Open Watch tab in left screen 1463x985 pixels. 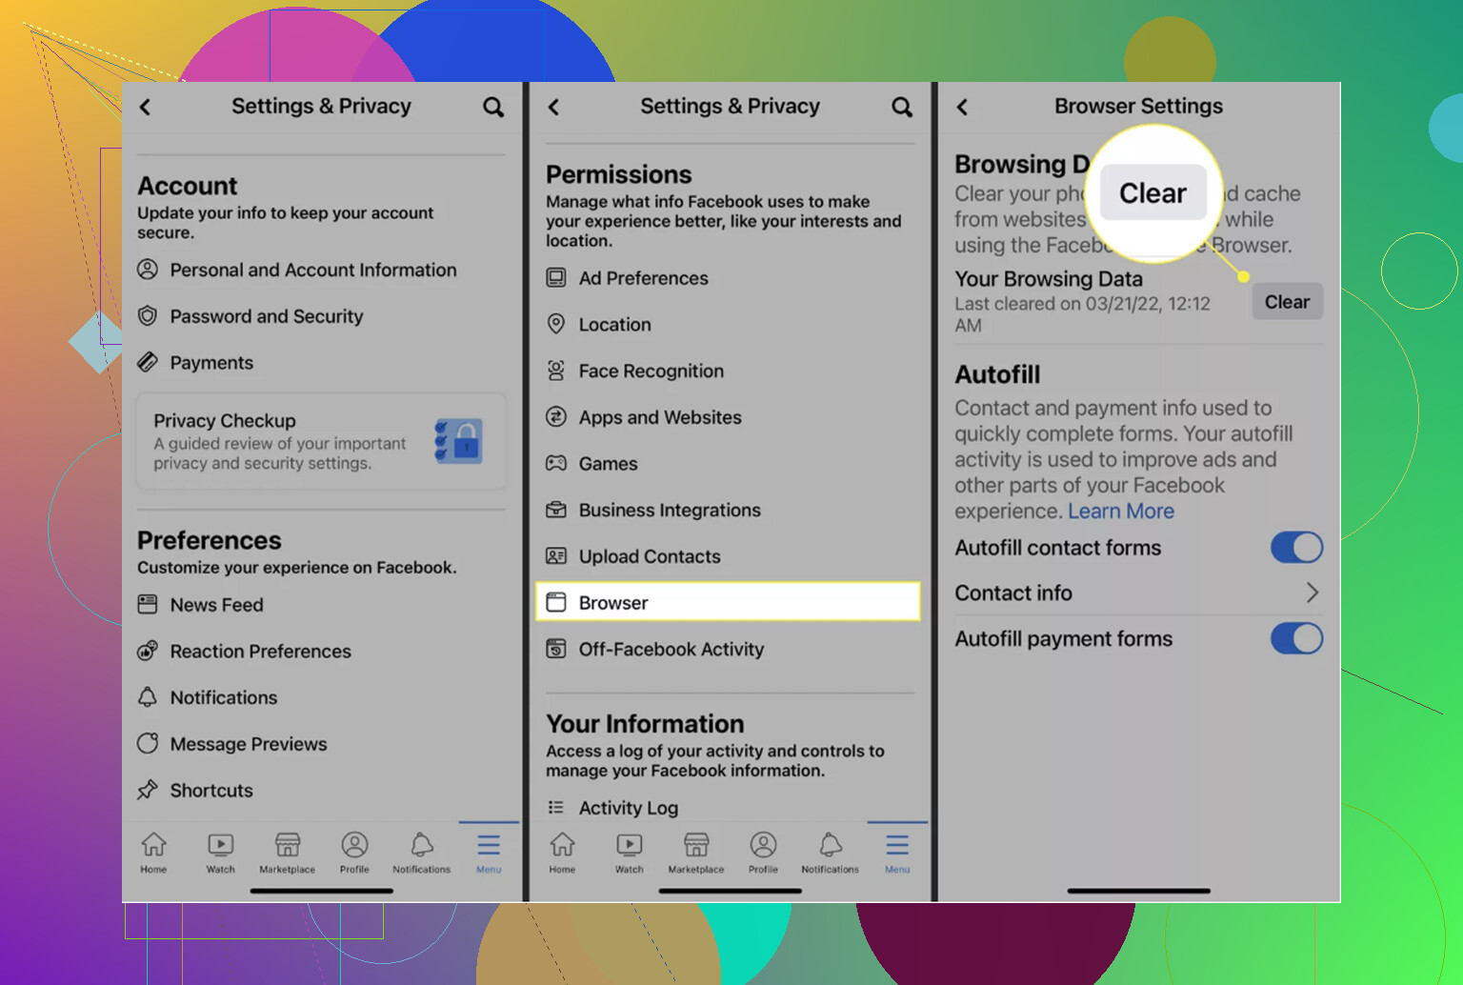click(220, 853)
